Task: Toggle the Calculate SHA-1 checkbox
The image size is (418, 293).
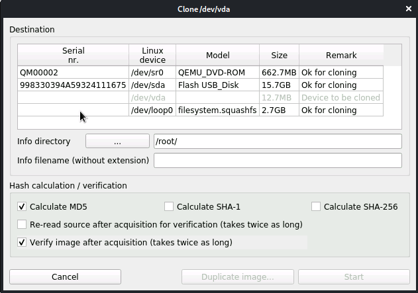Action: pos(169,206)
